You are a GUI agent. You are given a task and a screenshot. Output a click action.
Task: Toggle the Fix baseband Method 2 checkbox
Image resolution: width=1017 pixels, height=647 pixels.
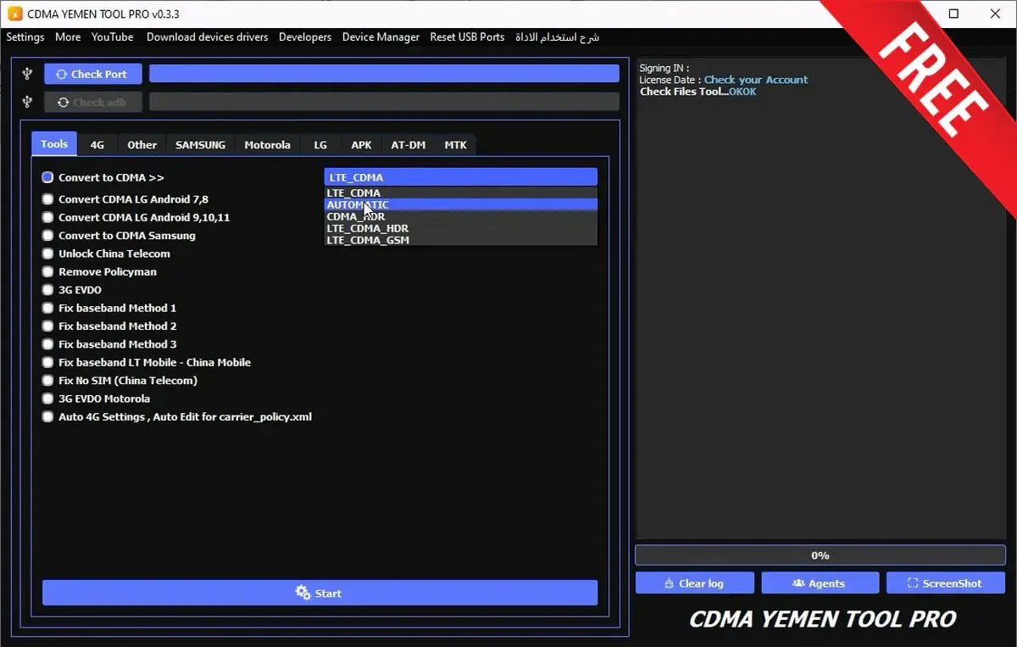[x=47, y=326]
